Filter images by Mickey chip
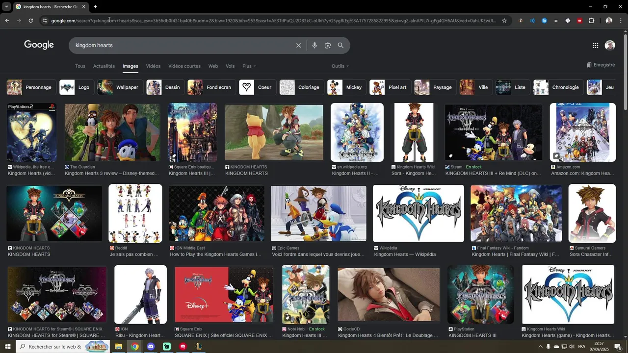 coord(346,87)
